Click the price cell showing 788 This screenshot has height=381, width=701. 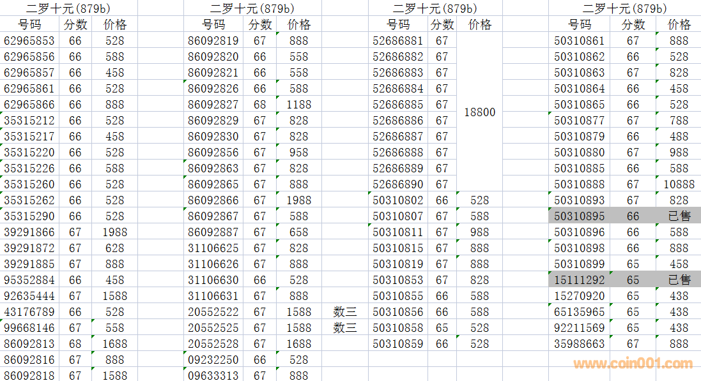pos(679,121)
